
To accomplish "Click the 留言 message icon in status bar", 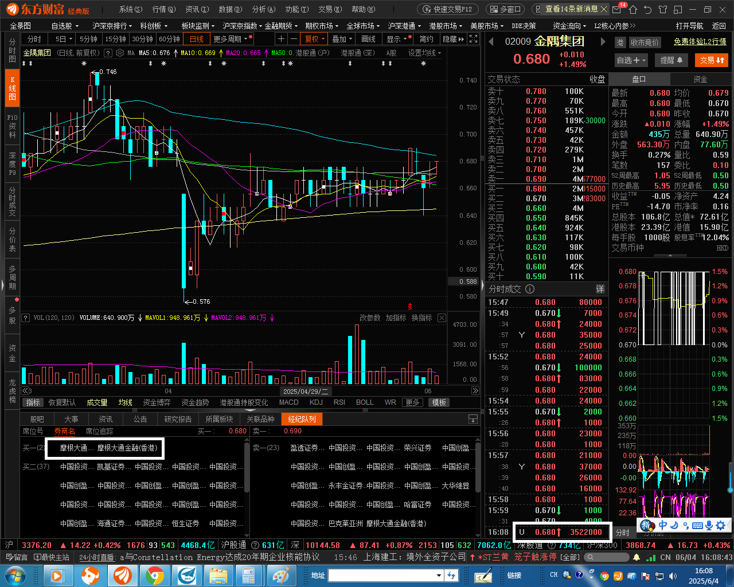I will click(x=16, y=557).
